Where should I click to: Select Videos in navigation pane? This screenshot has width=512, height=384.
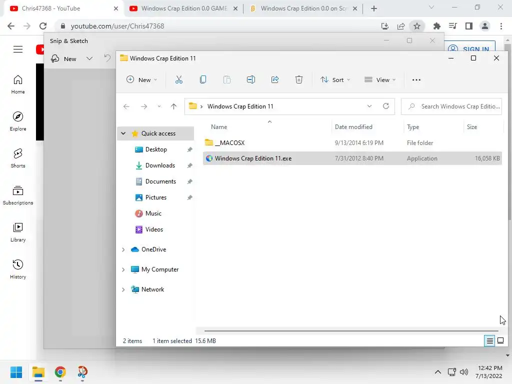click(x=154, y=229)
